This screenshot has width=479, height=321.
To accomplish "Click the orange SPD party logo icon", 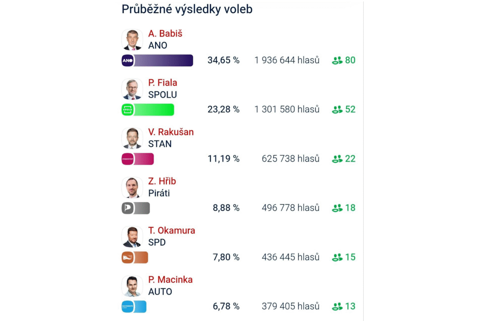I will pyautogui.click(x=128, y=257).
